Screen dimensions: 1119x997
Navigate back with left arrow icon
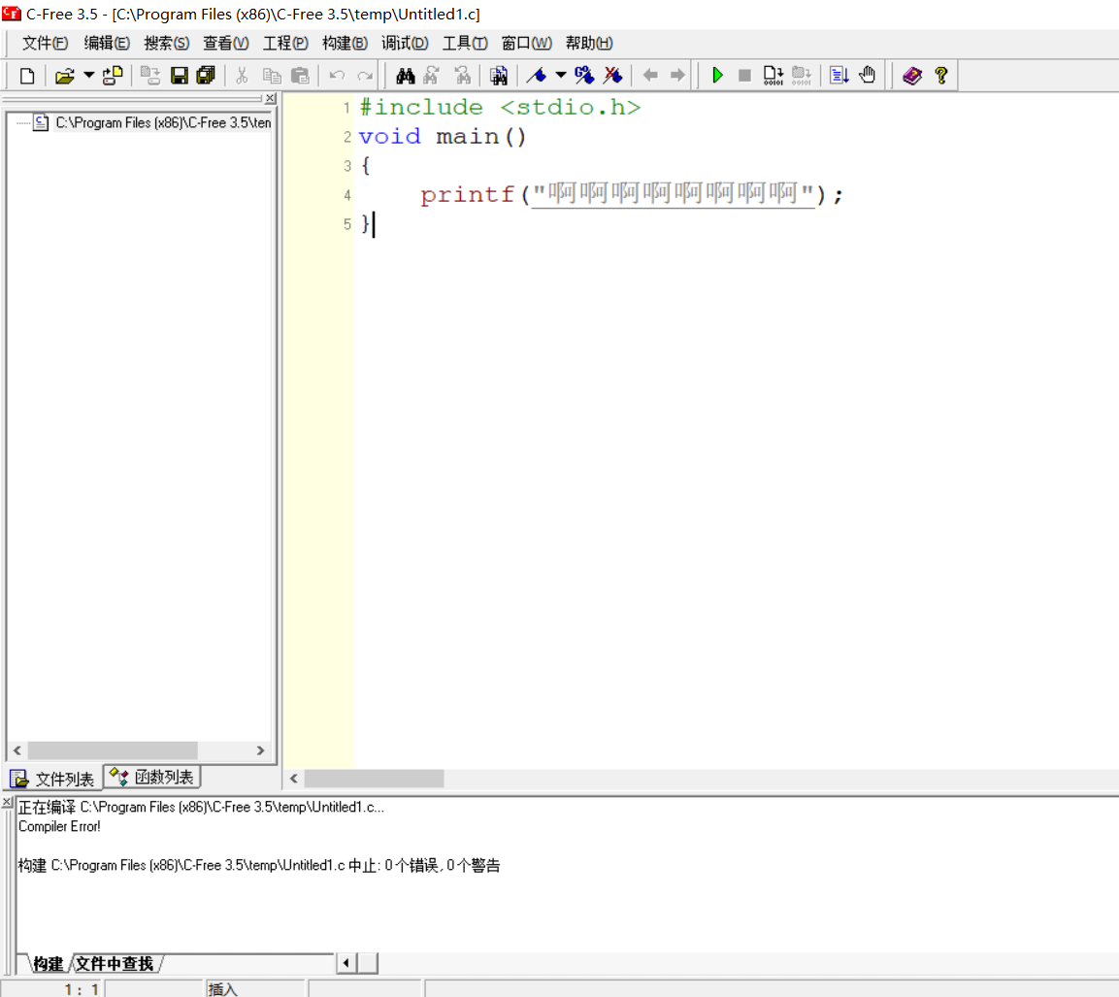coord(650,75)
